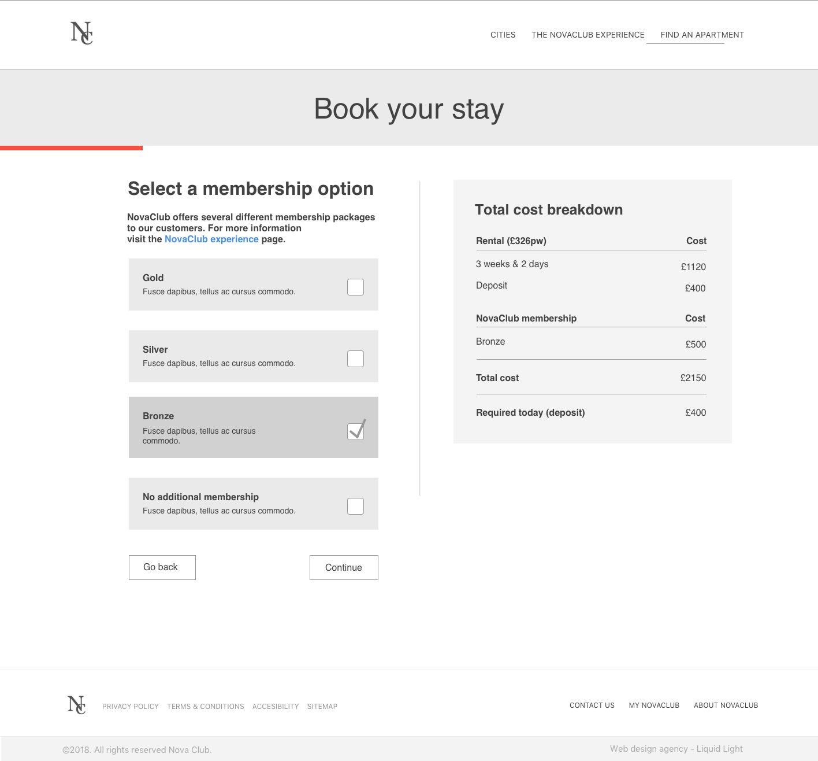The height and width of the screenshot is (761, 818).
Task: Open Find an Apartment in navigation
Action: [x=702, y=35]
